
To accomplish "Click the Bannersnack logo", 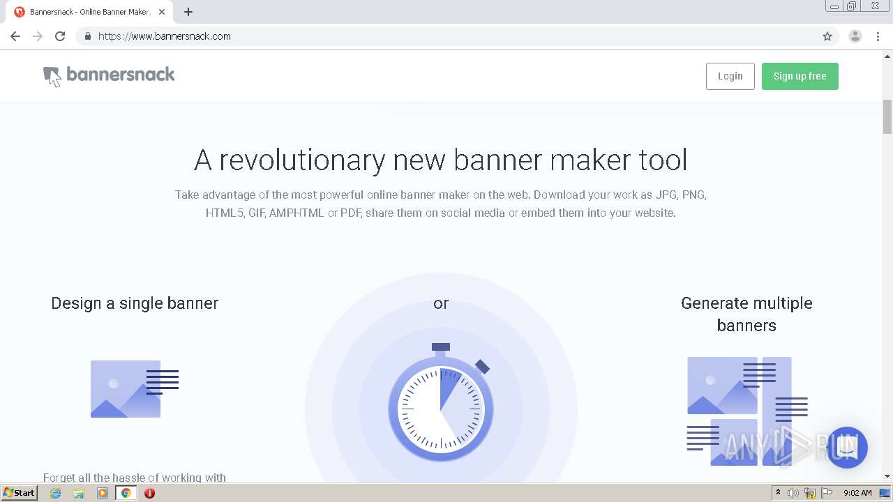I will [x=109, y=76].
